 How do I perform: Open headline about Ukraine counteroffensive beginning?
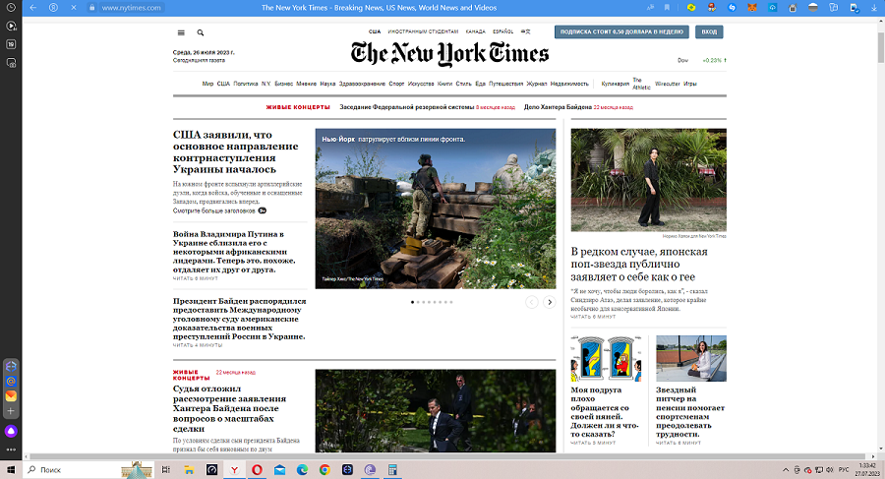[x=235, y=151]
